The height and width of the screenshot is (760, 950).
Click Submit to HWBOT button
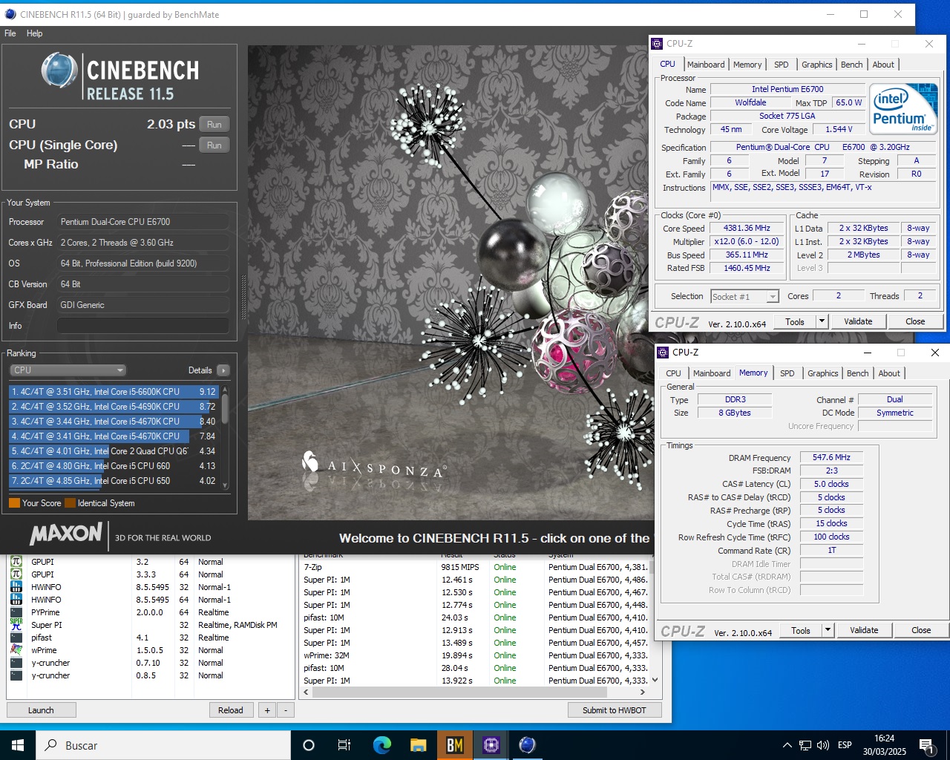614,710
